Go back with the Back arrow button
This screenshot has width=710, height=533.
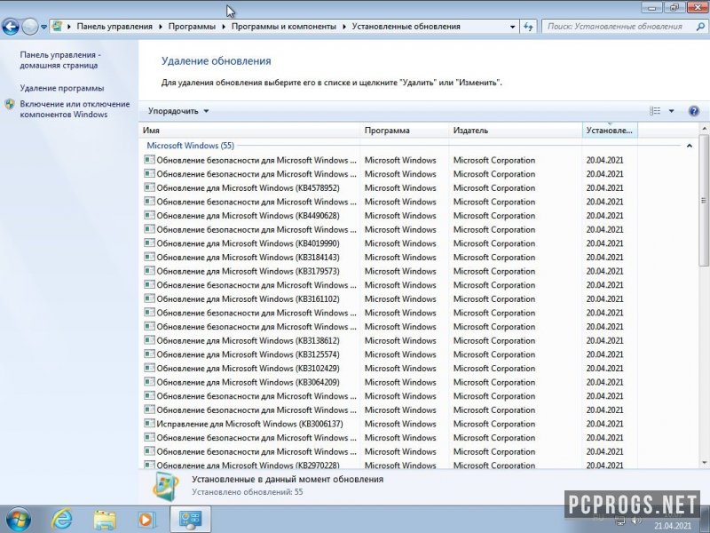[10, 27]
